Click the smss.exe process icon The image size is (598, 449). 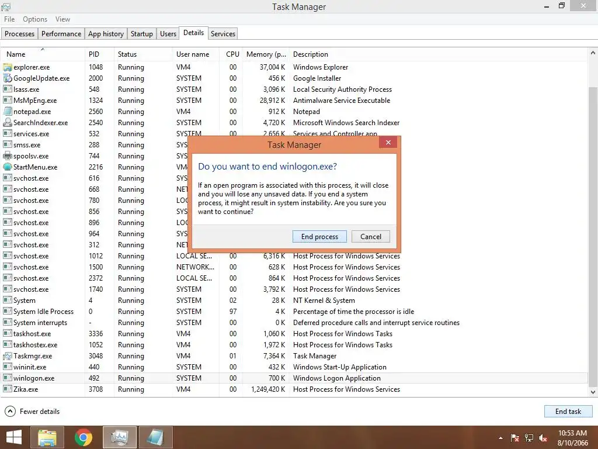click(7, 145)
